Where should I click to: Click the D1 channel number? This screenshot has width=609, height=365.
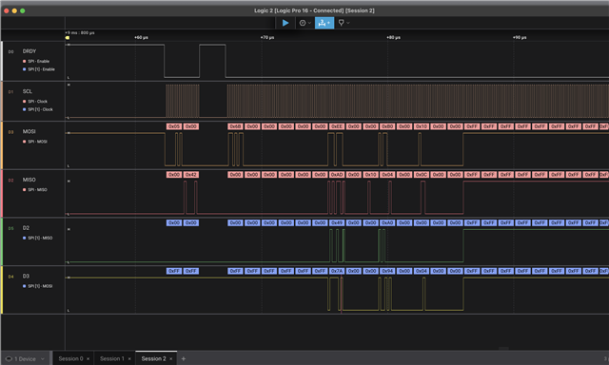tap(10, 92)
